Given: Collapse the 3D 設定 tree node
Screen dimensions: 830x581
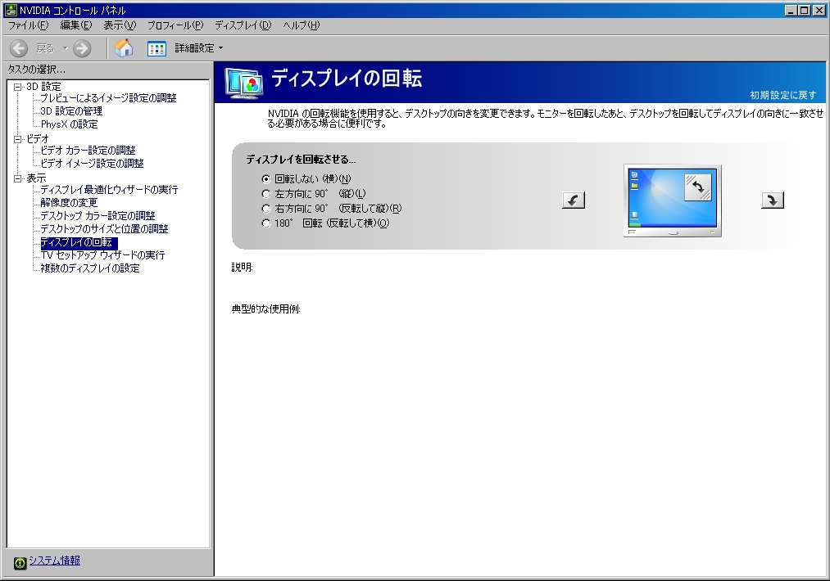Looking at the screenshot, I should pyautogui.click(x=17, y=87).
